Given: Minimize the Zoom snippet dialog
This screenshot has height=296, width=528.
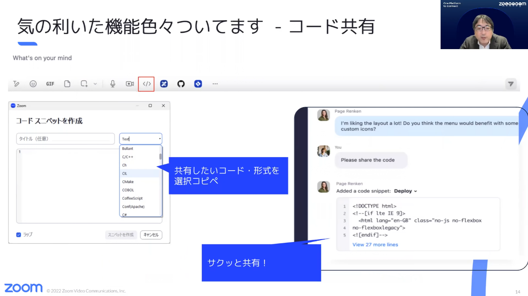Looking at the screenshot, I should (x=137, y=106).
